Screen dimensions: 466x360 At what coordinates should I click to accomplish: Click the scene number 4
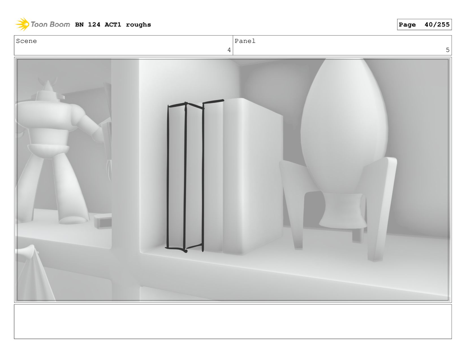pyautogui.click(x=229, y=50)
